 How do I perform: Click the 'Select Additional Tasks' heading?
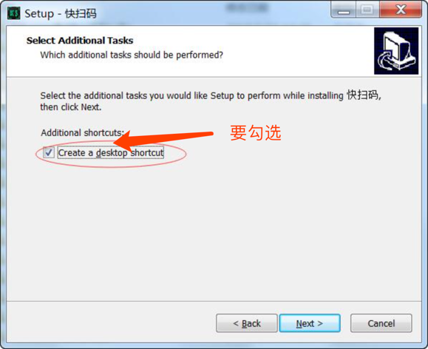point(80,41)
